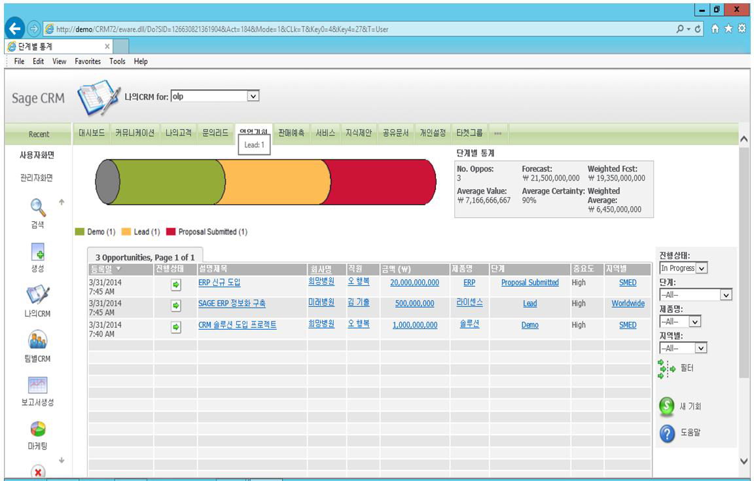Switch to the 타겟그룹 tab
The height and width of the screenshot is (481, 754).
pyautogui.click(x=469, y=133)
